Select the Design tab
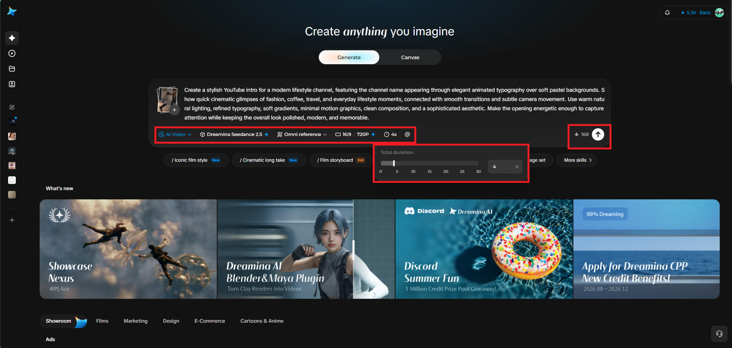732x348 pixels. [171, 321]
